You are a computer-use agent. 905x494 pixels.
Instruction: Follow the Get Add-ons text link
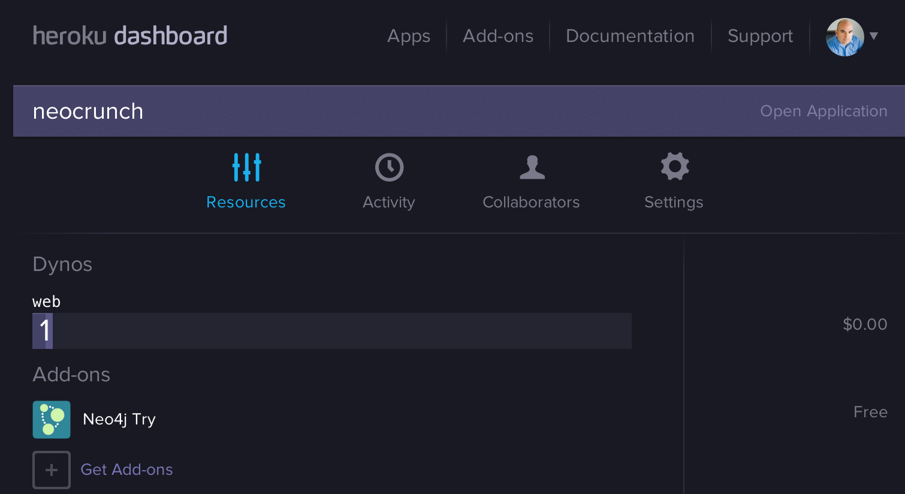coord(126,469)
